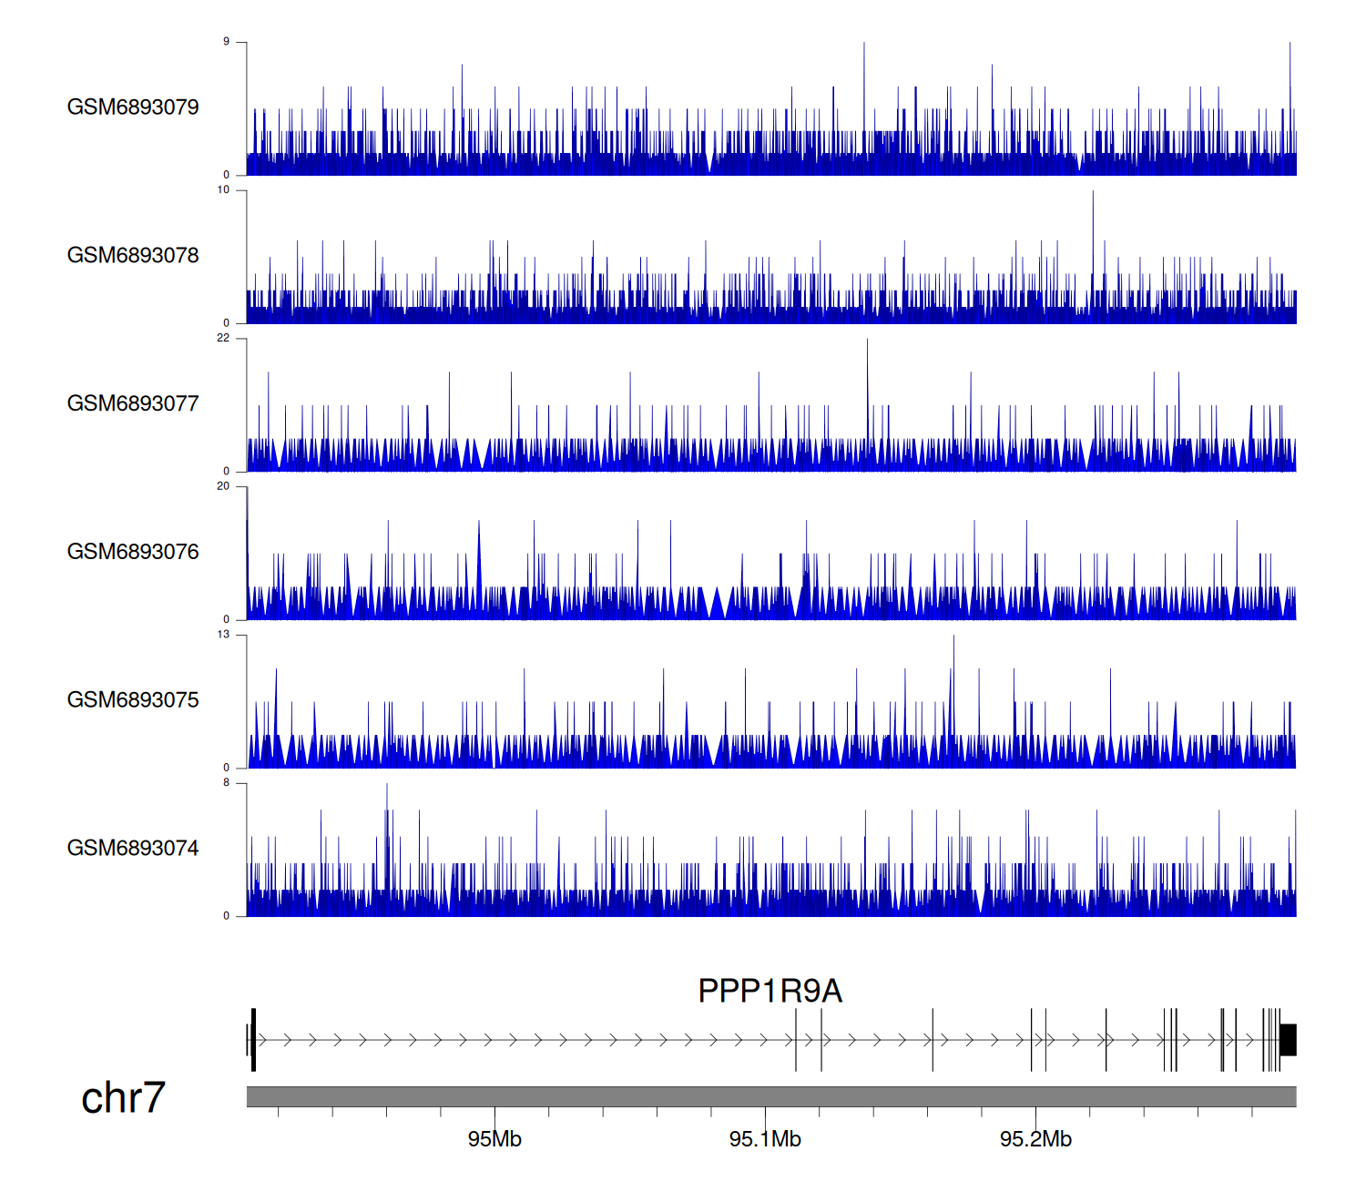
Task: Click the y-axis maximum 22 on GSM6893077
Action: [223, 338]
